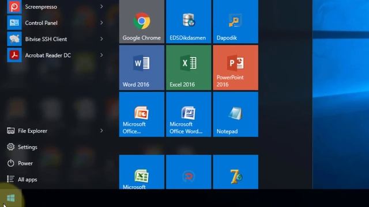Image resolution: width=369 pixels, height=207 pixels.
Task: Select the Acrobat Reader DC entry label
Action: coord(48,55)
